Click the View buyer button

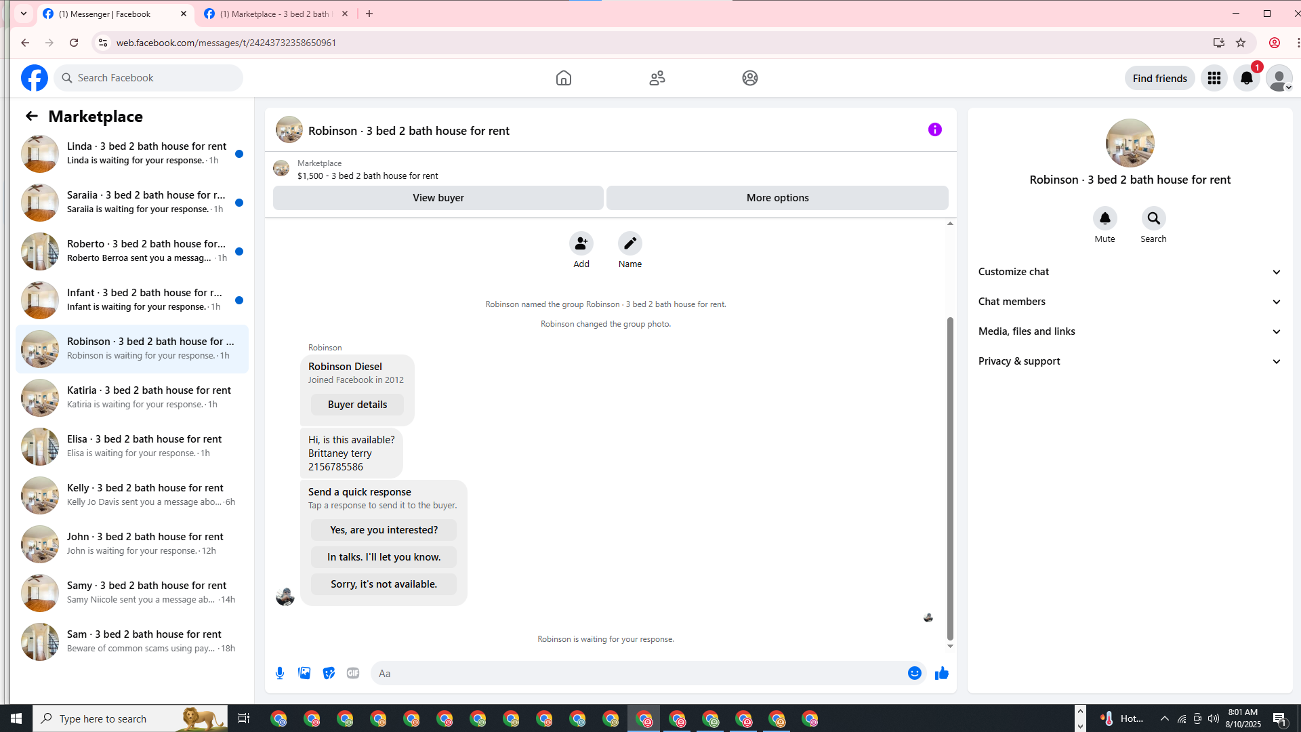click(x=438, y=198)
